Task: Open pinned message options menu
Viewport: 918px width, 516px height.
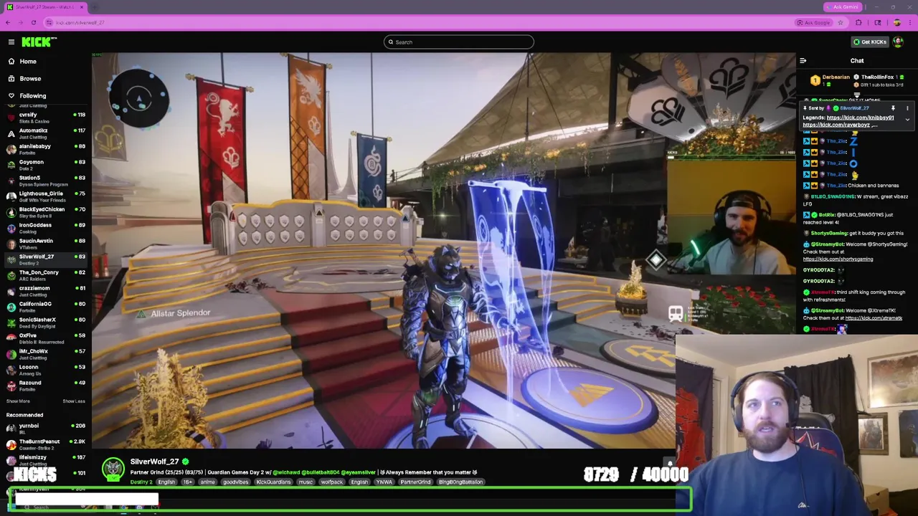Action: pyautogui.click(x=907, y=108)
